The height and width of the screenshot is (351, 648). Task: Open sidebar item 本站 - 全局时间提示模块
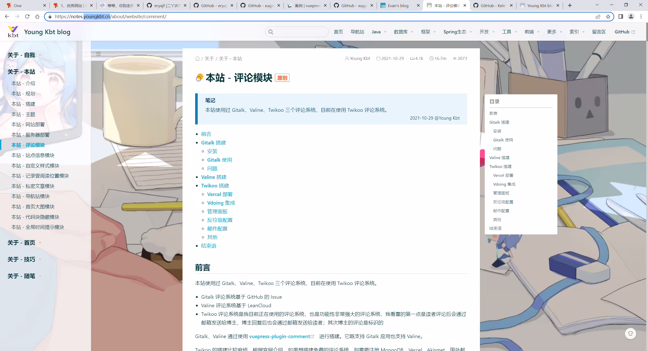pos(38,227)
